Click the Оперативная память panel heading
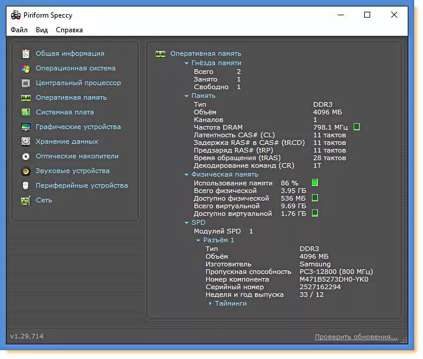The height and width of the screenshot is (359, 423). (x=206, y=53)
